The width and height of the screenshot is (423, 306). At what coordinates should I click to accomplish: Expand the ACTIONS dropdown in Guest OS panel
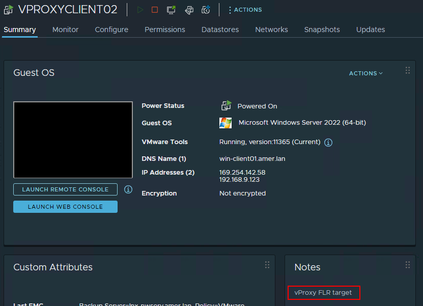click(365, 73)
